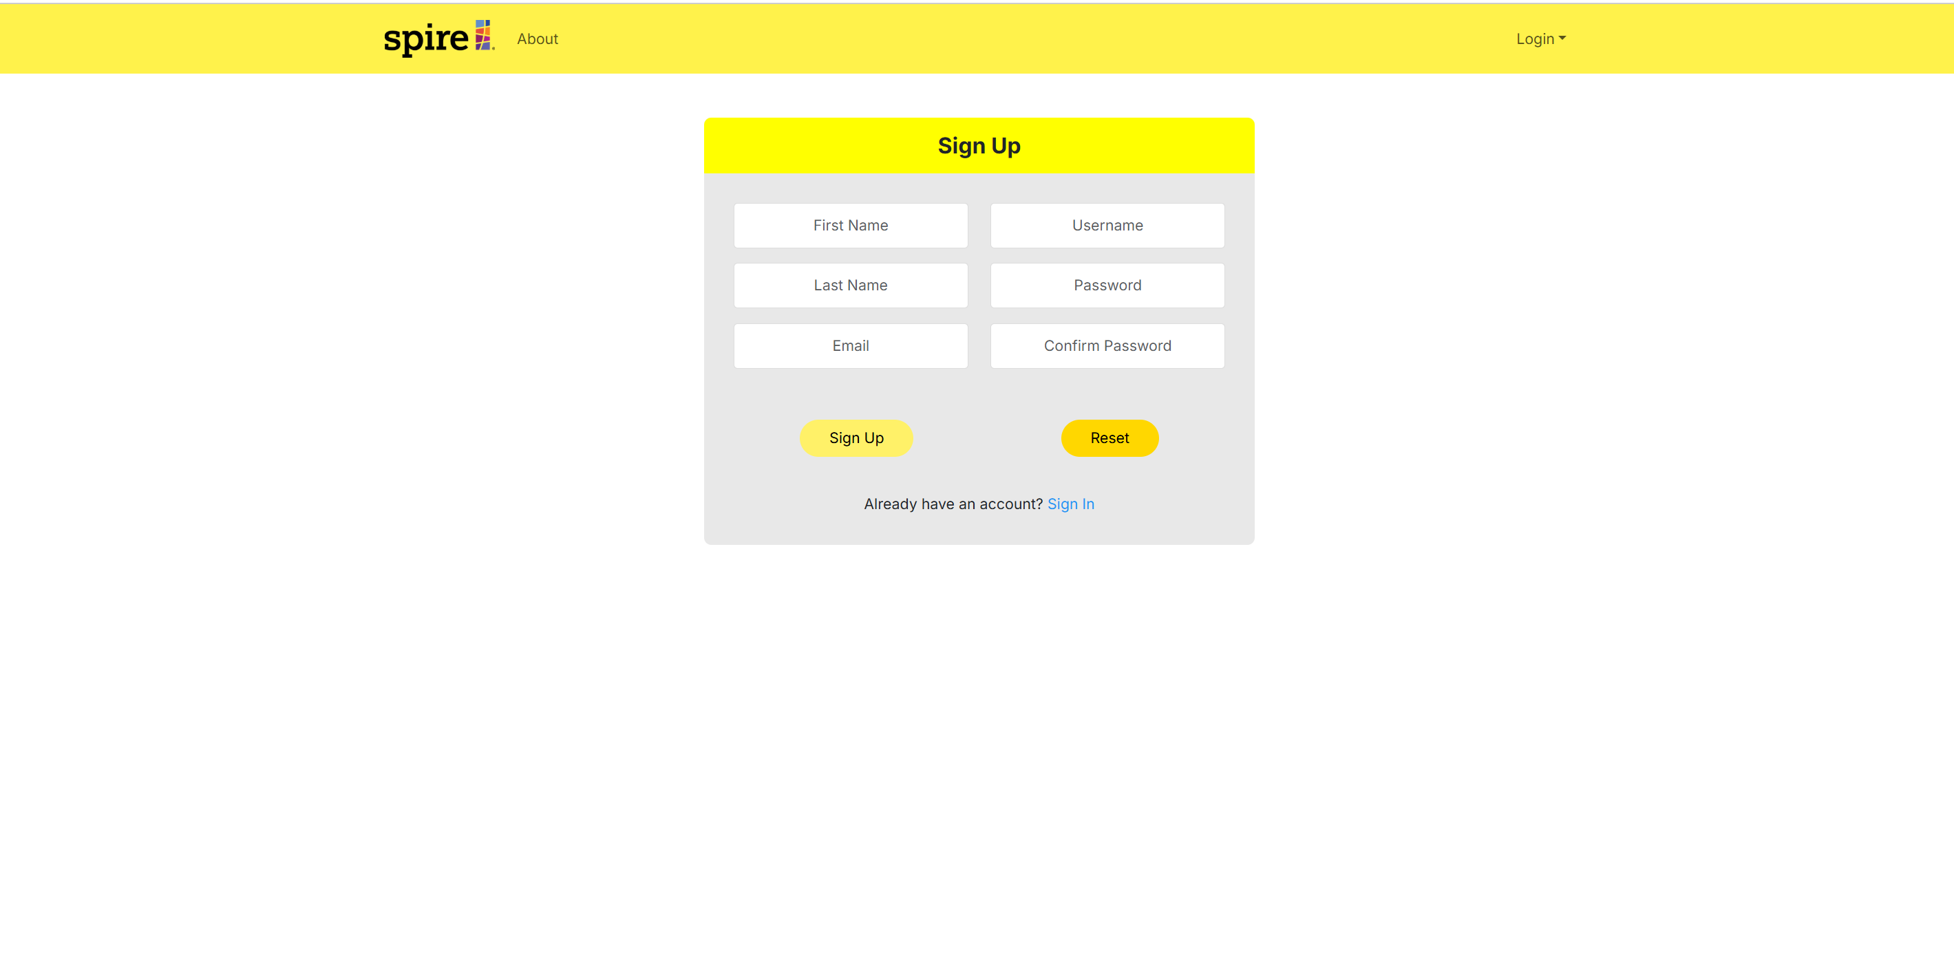Click the 'Already have an account?' text
This screenshot has width=1954, height=968.
(x=953, y=504)
